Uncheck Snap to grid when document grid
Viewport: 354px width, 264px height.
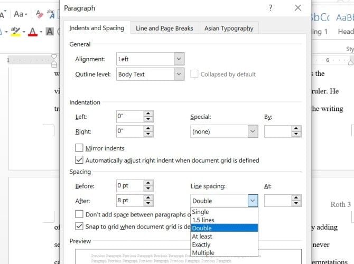click(x=79, y=226)
